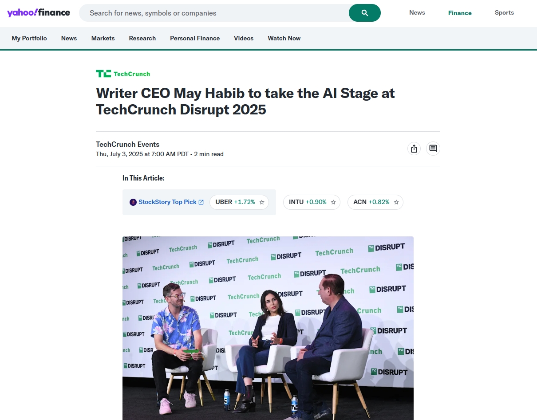Screen dimensions: 537x420
Task: Open the TechCrunch Events author link
Action: coord(128,144)
